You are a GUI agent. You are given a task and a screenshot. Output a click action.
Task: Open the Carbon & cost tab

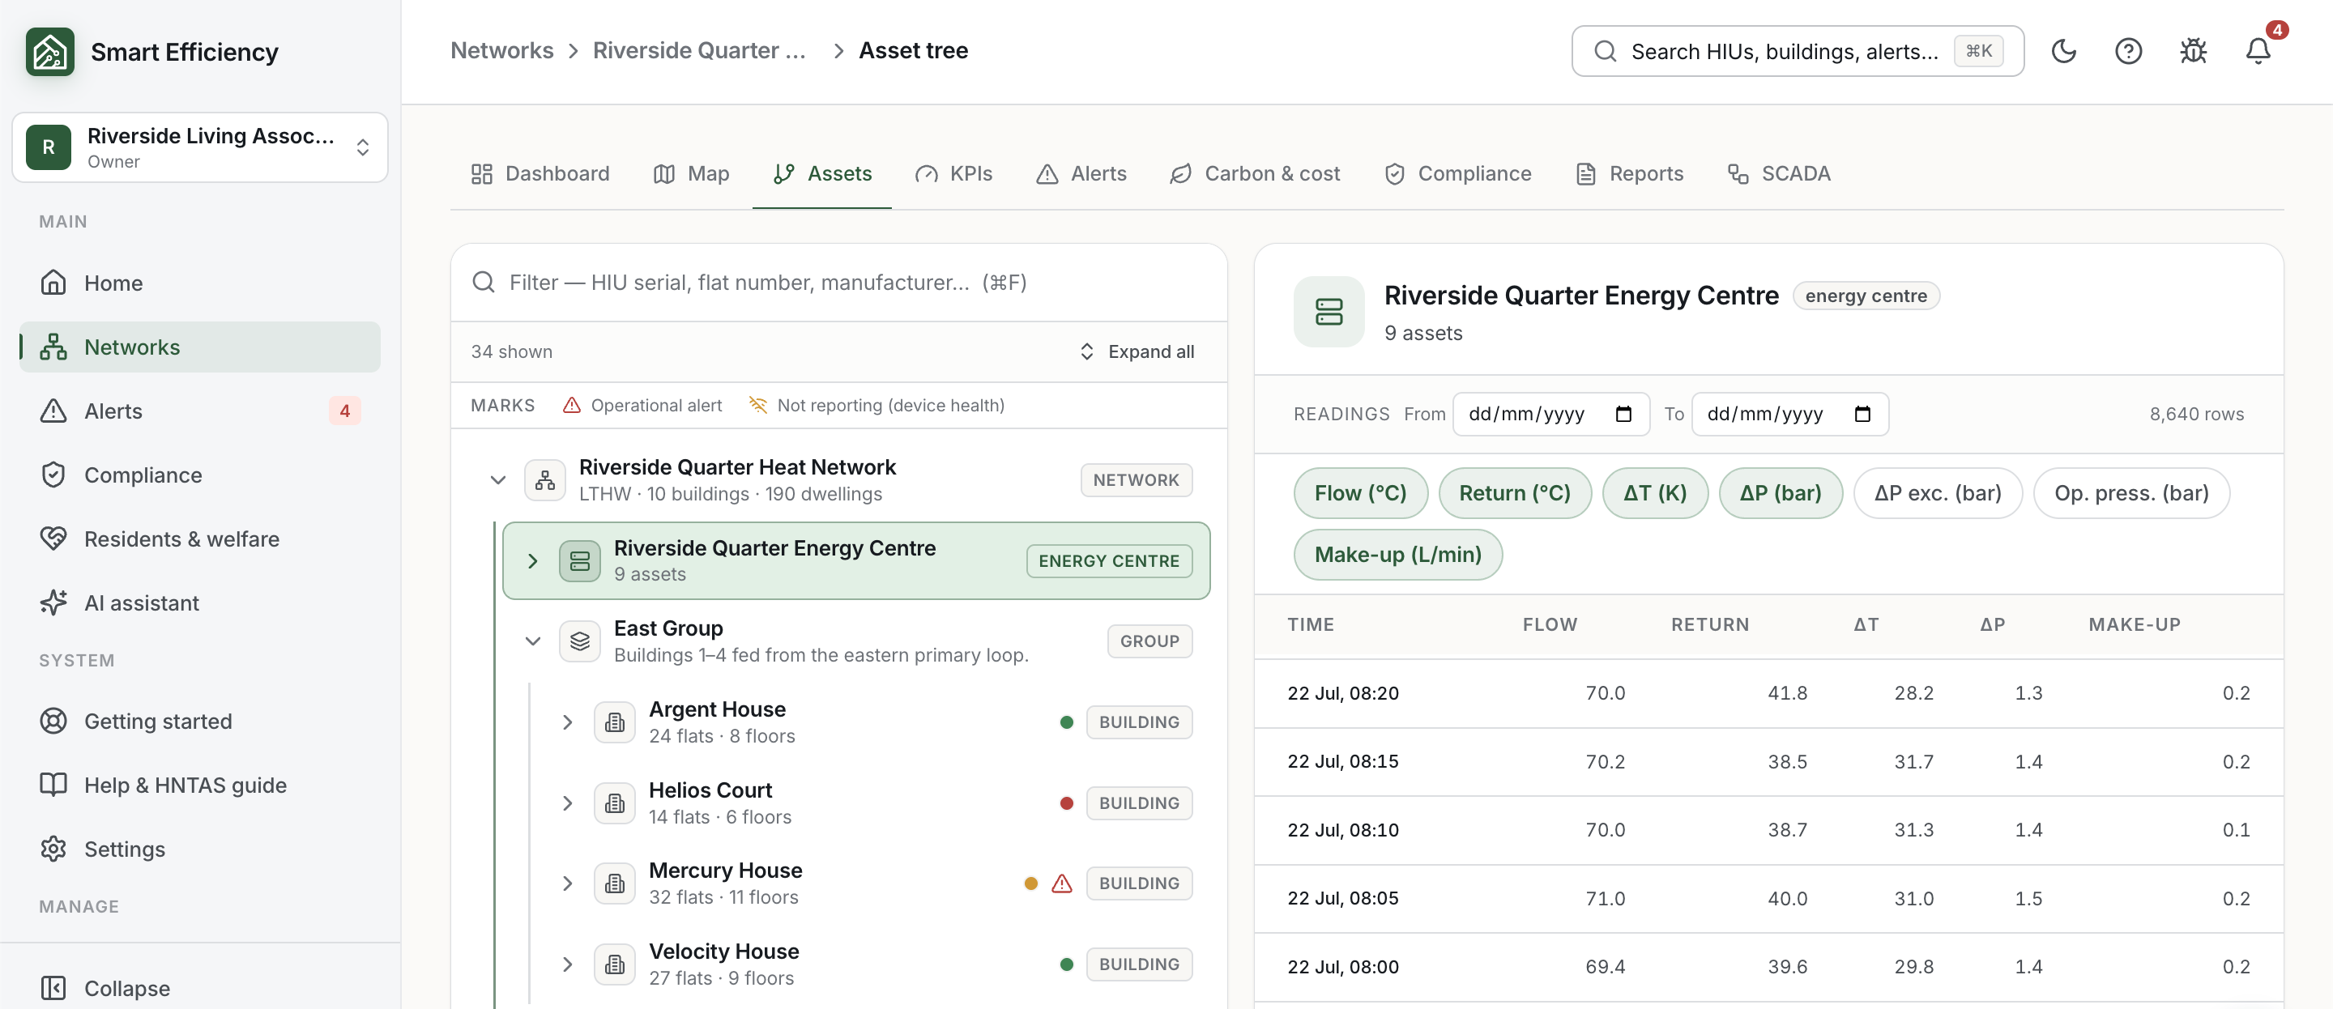click(x=1254, y=173)
